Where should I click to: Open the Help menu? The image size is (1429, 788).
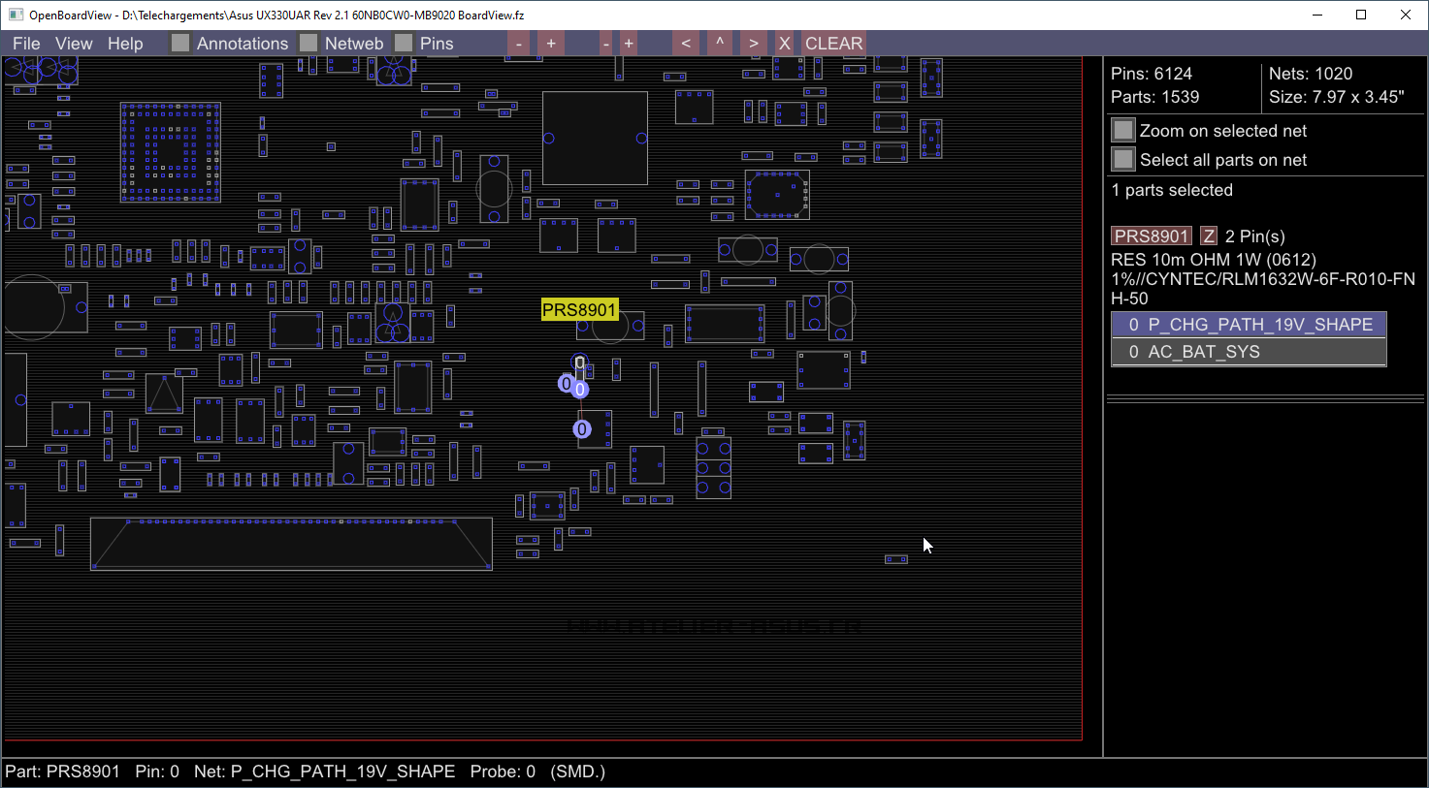click(125, 44)
